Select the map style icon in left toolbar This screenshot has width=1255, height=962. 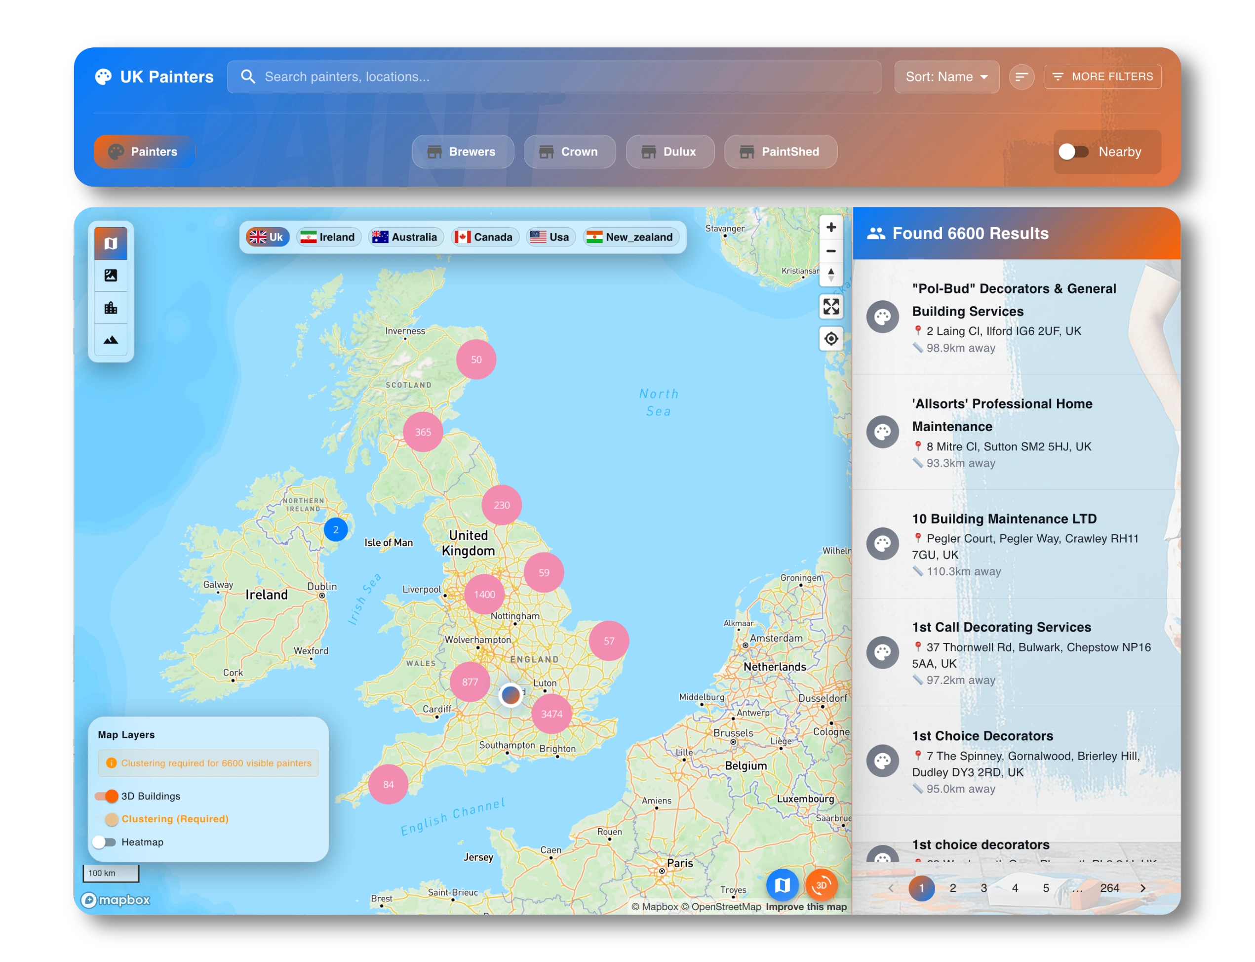tap(111, 243)
